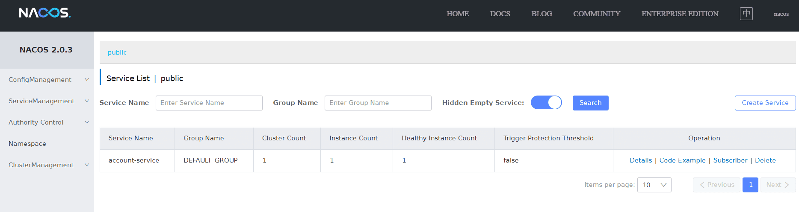
Task: Go to HOME in top navigation
Action: [x=458, y=14]
